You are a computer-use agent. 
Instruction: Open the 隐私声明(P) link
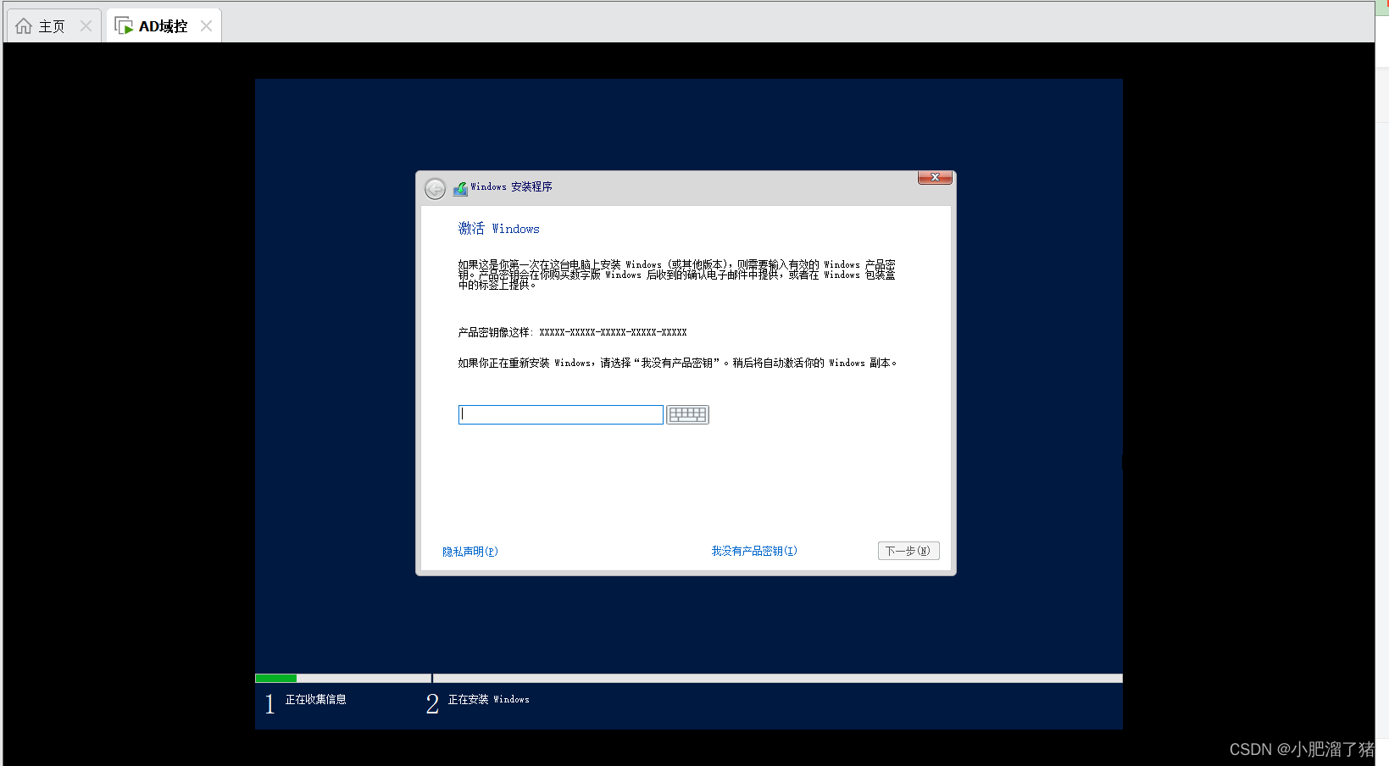click(470, 552)
